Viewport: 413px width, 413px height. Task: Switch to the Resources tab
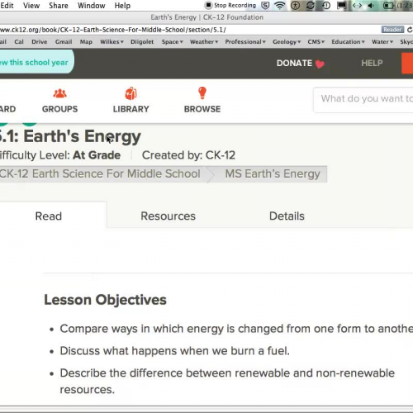tap(168, 216)
